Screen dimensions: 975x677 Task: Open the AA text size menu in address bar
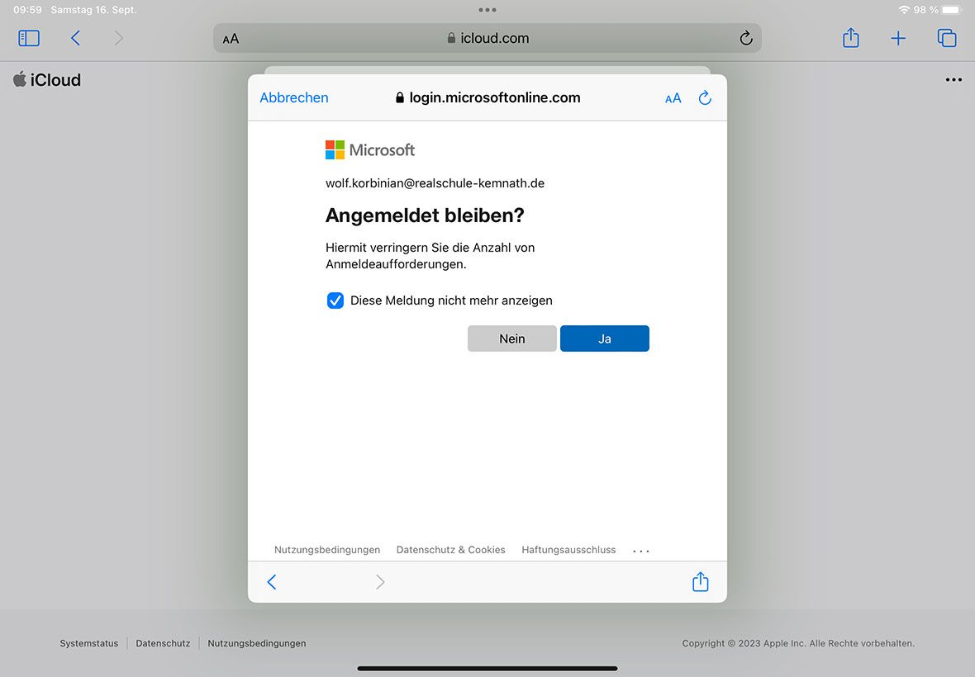click(231, 39)
